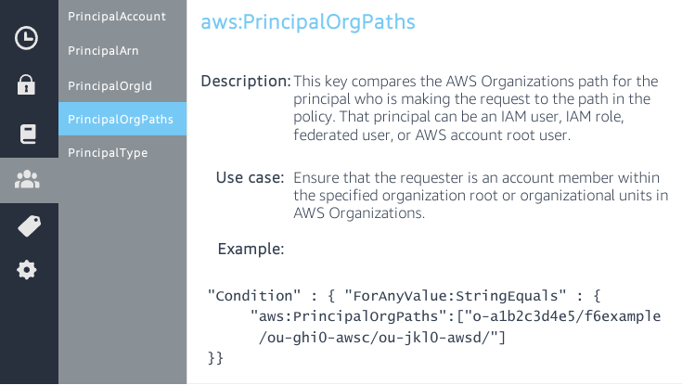Click the Description label
The height and width of the screenshot is (385, 682).
pyautogui.click(x=246, y=81)
